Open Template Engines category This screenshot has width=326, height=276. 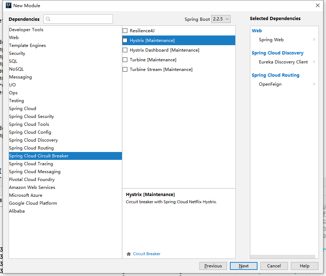[65, 46]
